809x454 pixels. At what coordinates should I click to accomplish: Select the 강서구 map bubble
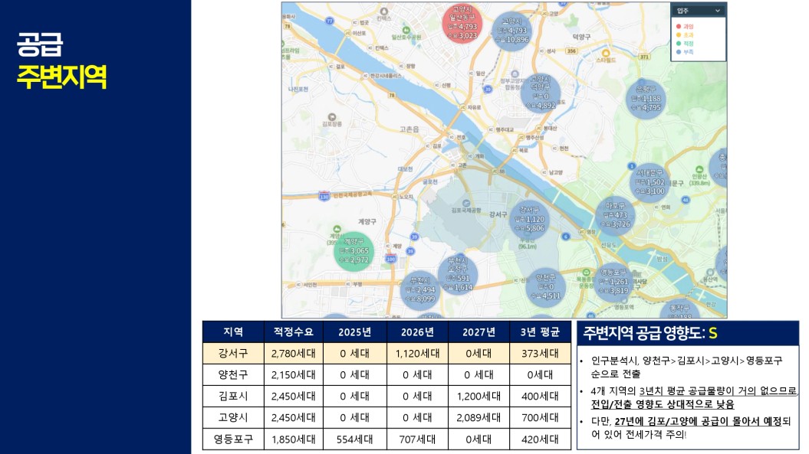coord(529,220)
